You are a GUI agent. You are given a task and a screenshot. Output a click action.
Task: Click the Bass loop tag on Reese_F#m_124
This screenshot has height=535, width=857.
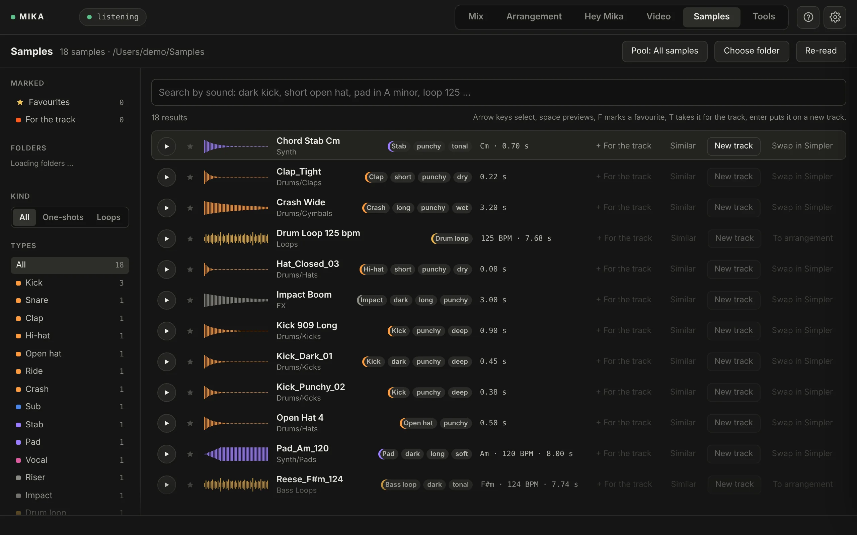click(x=400, y=485)
